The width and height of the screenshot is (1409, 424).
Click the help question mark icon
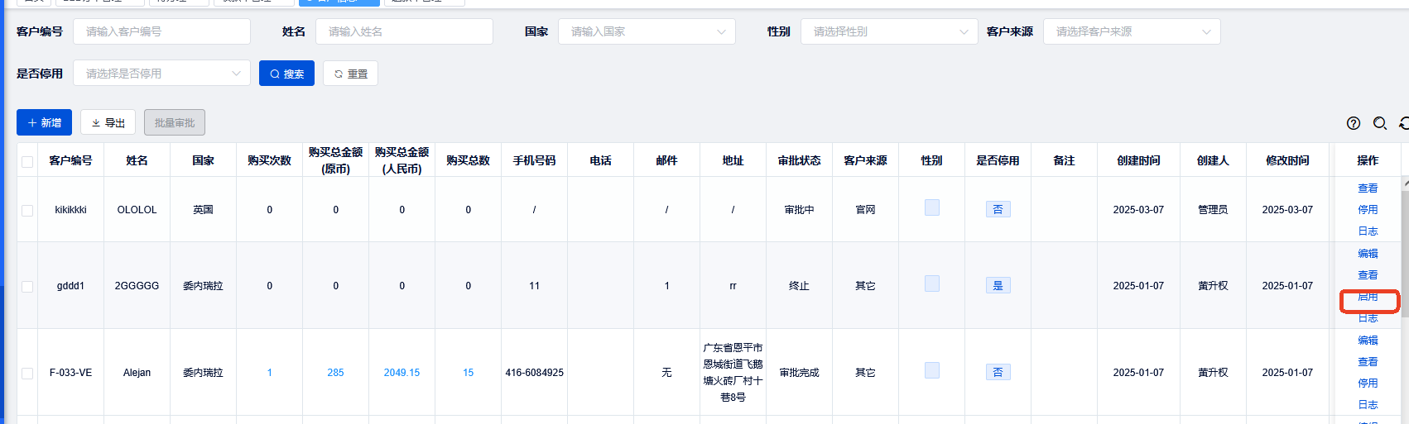pyautogui.click(x=1354, y=123)
